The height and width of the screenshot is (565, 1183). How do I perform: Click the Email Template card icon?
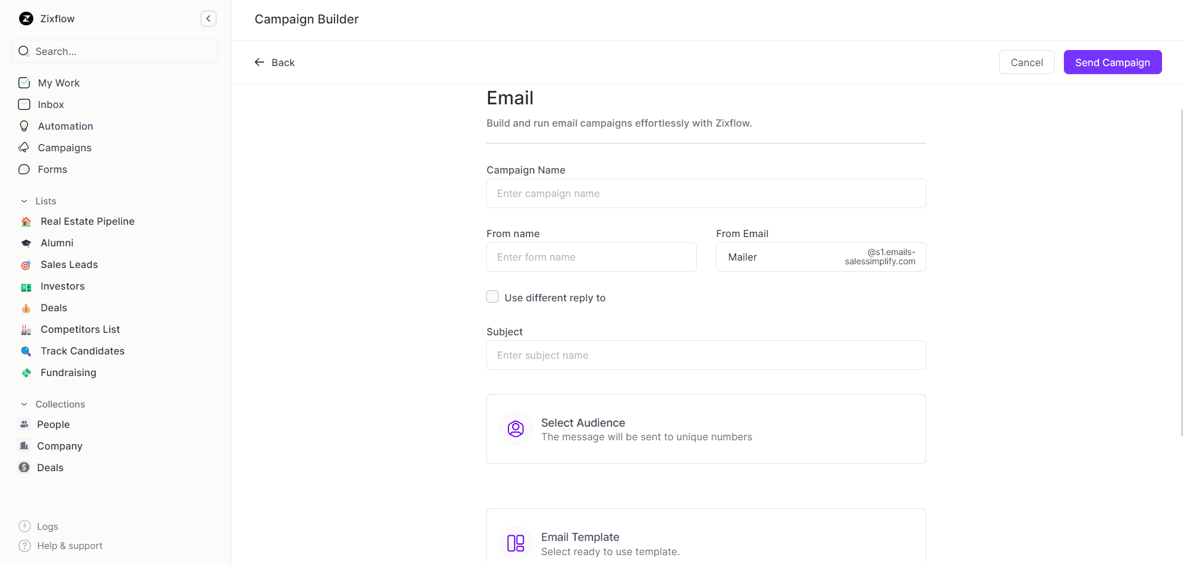coord(515,543)
